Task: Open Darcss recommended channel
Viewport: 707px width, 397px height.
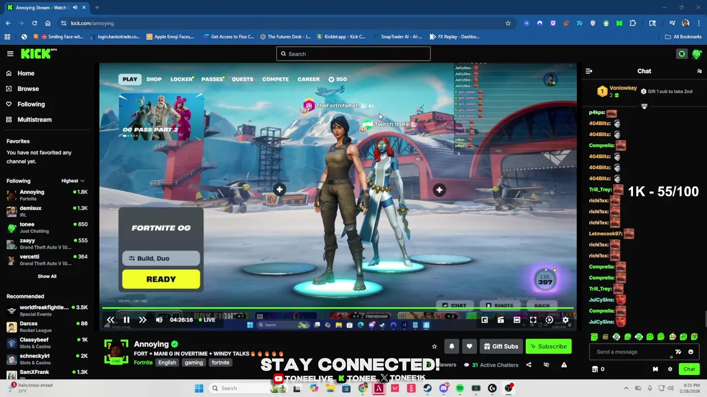Action: [x=47, y=326]
